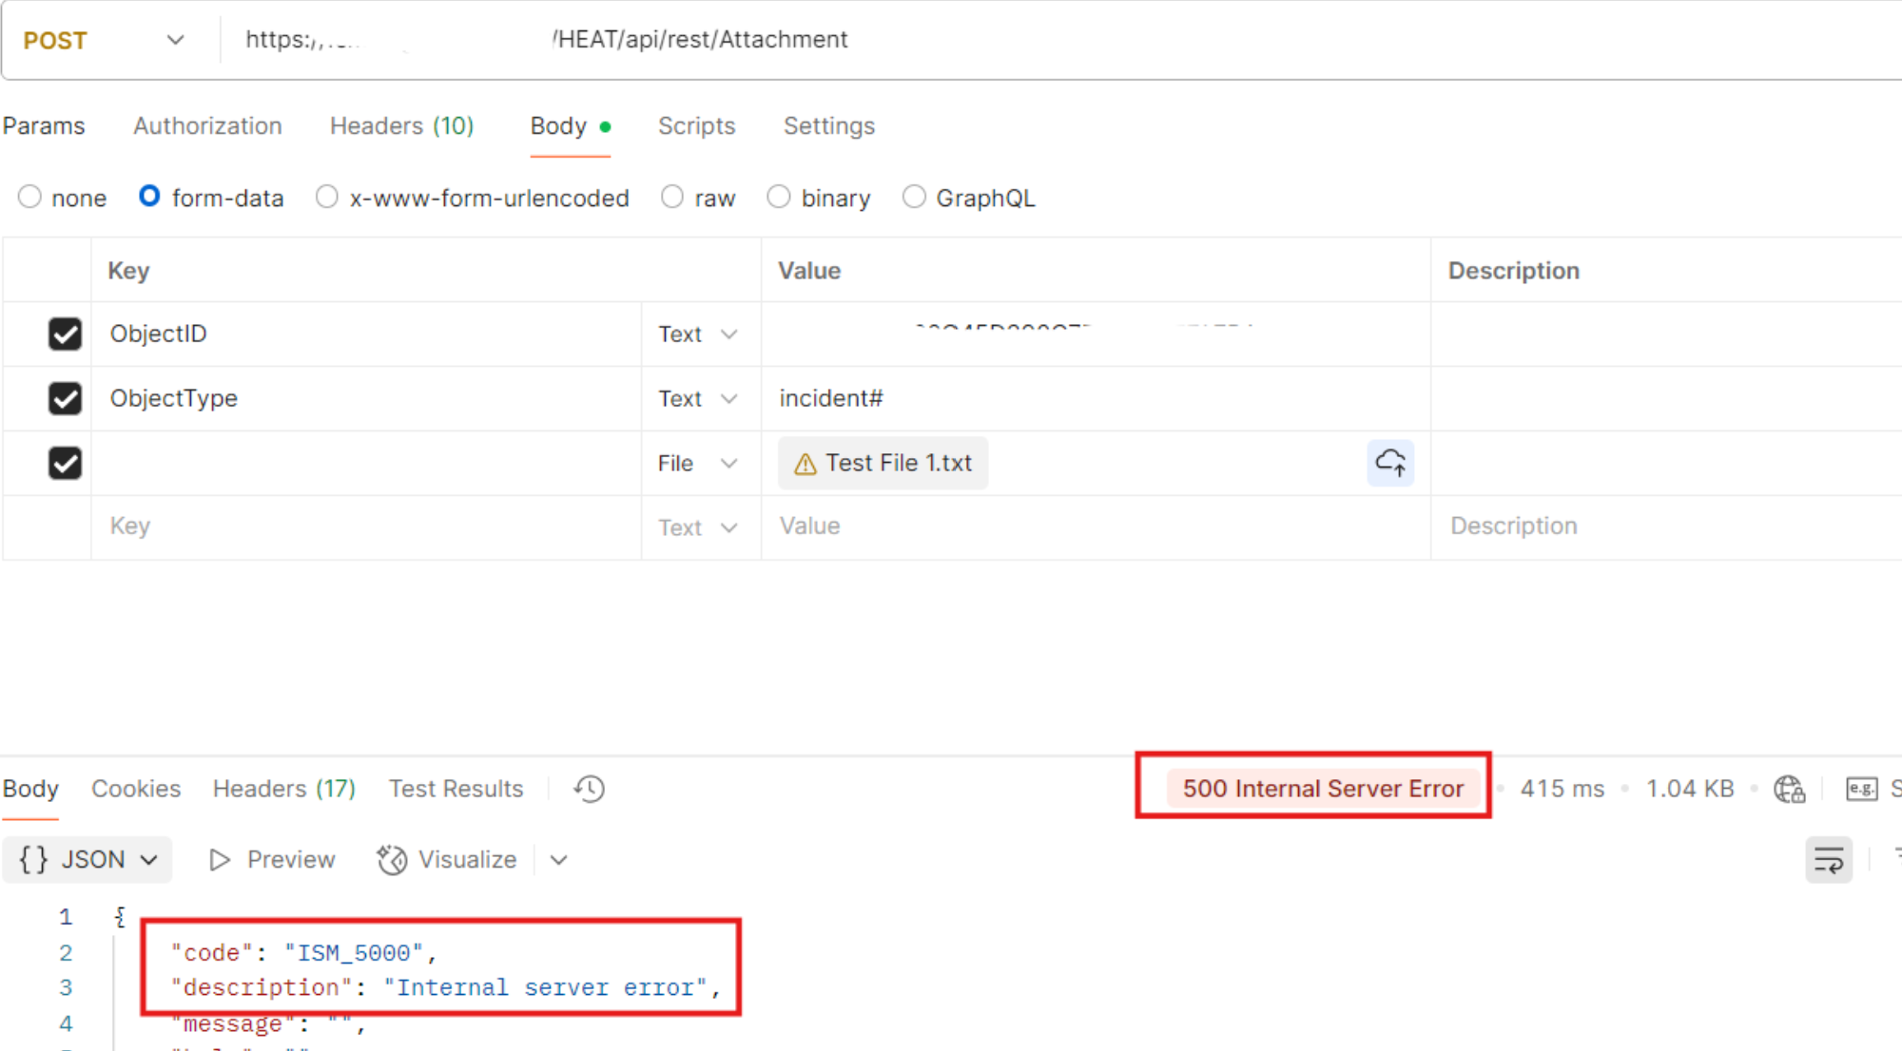Viewport: 1902px width, 1051px height.
Task: Re-upload file using the cloud upload icon
Action: click(1390, 463)
